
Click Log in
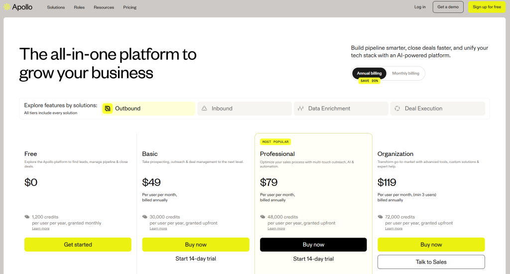tap(420, 7)
